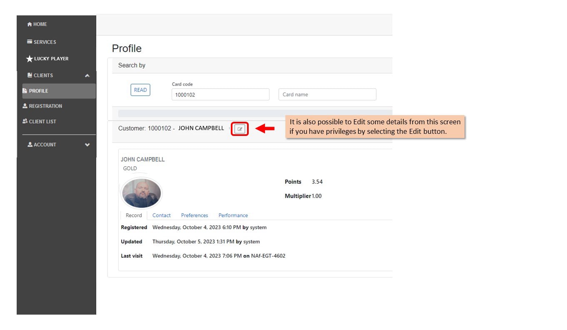The width and height of the screenshot is (567, 330).
Task: Focus the Card code input field
Action: coord(220,94)
